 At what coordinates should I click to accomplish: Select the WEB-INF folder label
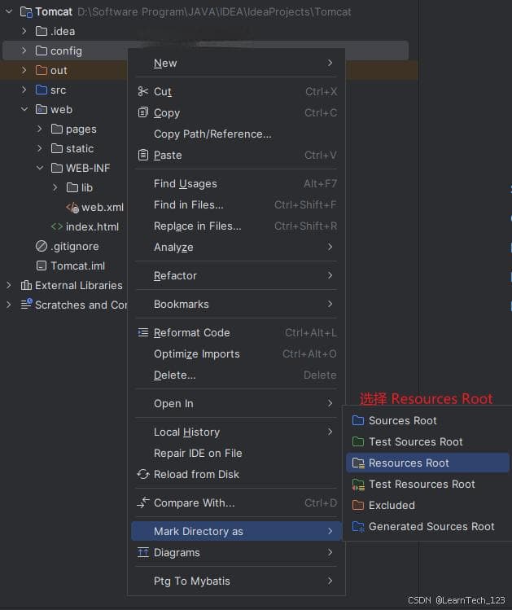tap(88, 168)
